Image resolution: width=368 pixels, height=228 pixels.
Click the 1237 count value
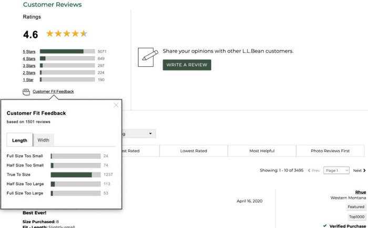click(x=108, y=175)
